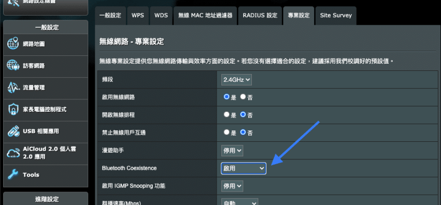Click the Bluetooth Coexistence label
This screenshot has width=441, height=205.
tap(129, 168)
